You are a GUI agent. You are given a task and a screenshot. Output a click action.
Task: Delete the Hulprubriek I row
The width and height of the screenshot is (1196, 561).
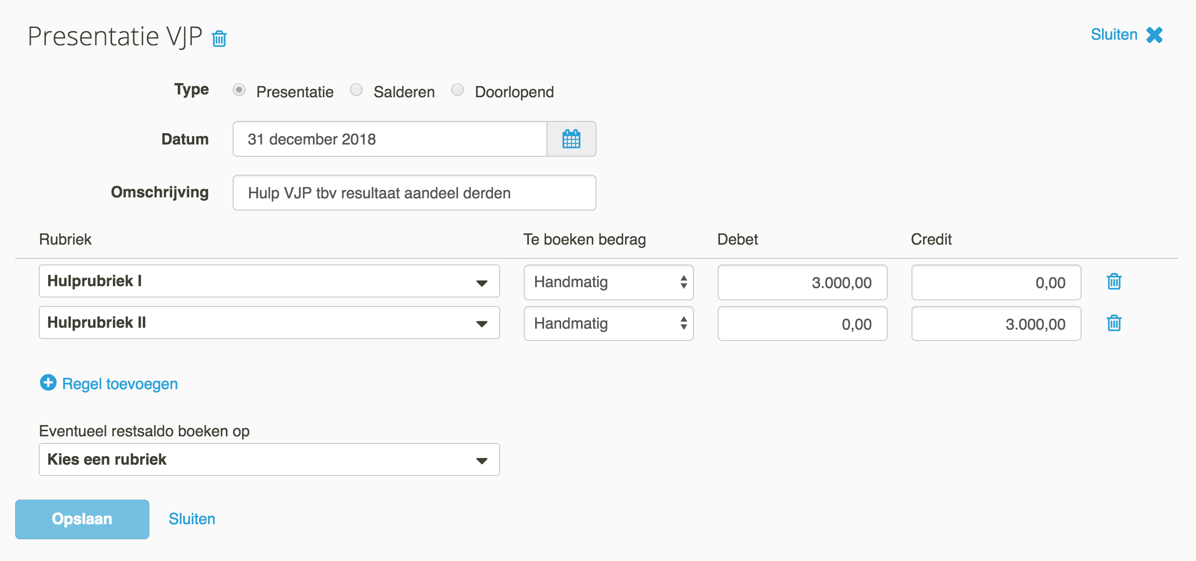pos(1114,282)
